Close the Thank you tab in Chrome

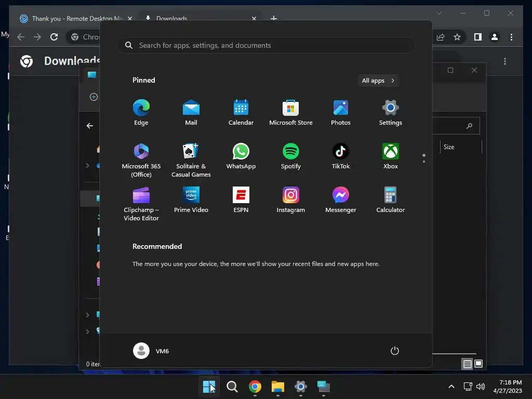click(129, 18)
